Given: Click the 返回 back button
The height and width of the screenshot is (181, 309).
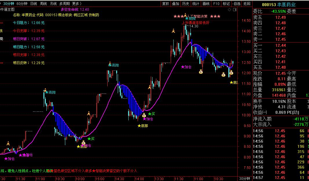Looking at the screenshot, I should tap(247, 3).
